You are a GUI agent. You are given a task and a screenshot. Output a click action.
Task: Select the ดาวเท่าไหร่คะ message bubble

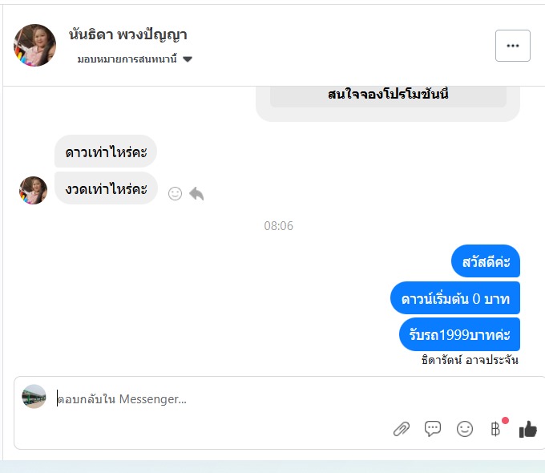point(106,152)
